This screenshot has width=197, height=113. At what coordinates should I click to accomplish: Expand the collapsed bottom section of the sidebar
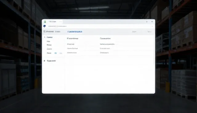click(44, 61)
